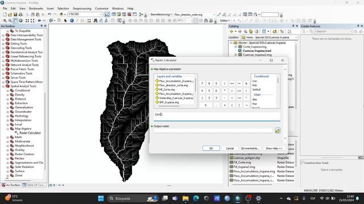
Task: Click the 7 key in calculator
Action: point(202,83)
